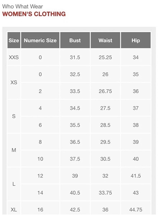The image size is (158, 216).
Task: Click bust value 36.5 cell
Action: tap(75, 142)
